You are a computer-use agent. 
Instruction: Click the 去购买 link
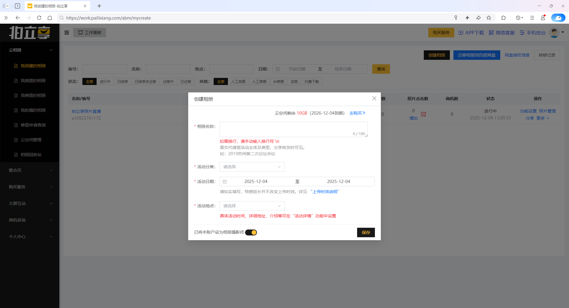coord(357,113)
